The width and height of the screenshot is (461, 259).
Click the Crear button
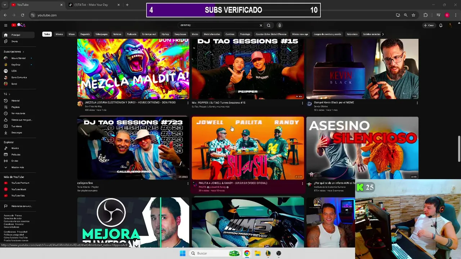pos(429,25)
